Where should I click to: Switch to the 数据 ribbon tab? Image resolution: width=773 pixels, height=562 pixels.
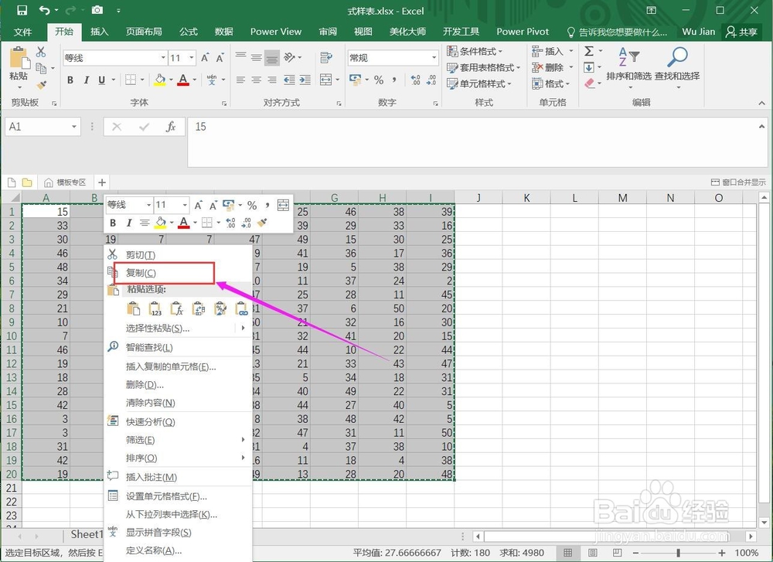click(x=224, y=32)
